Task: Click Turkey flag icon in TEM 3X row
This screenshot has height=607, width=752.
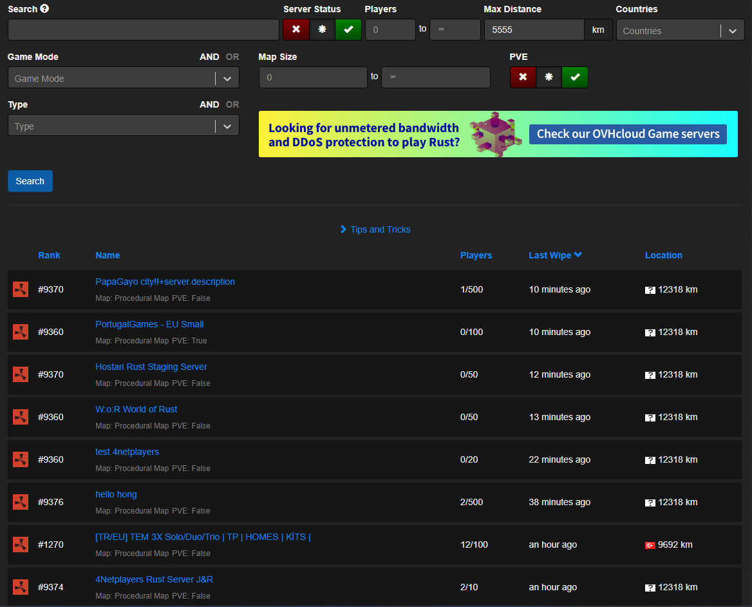Action: 650,545
